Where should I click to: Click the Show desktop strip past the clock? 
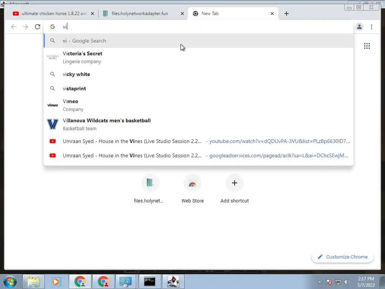click(382, 281)
